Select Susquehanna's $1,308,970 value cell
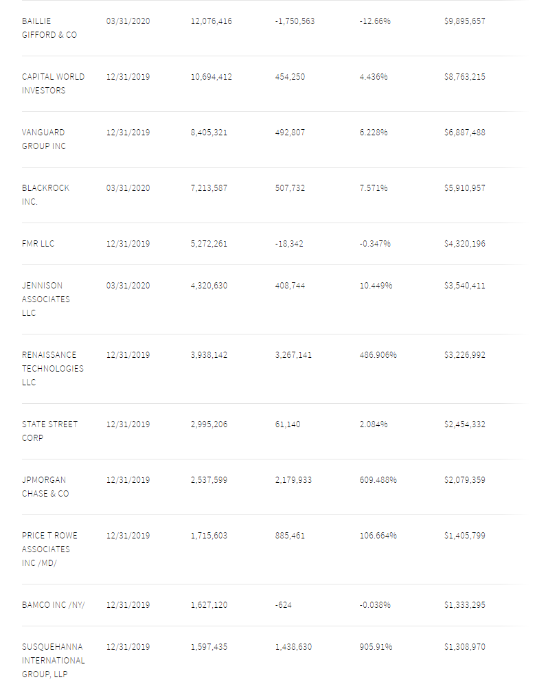 tap(464, 647)
